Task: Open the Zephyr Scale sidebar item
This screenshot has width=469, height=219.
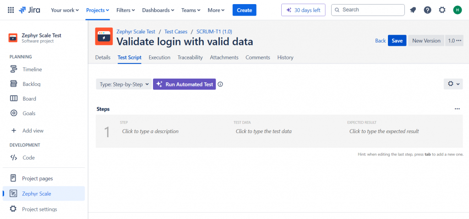Action: [37, 193]
